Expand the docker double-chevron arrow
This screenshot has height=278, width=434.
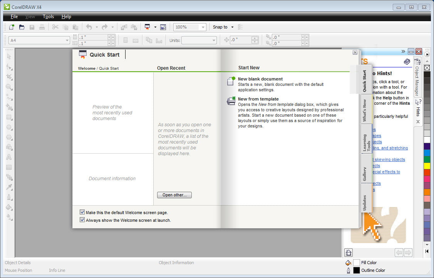(x=403, y=52)
